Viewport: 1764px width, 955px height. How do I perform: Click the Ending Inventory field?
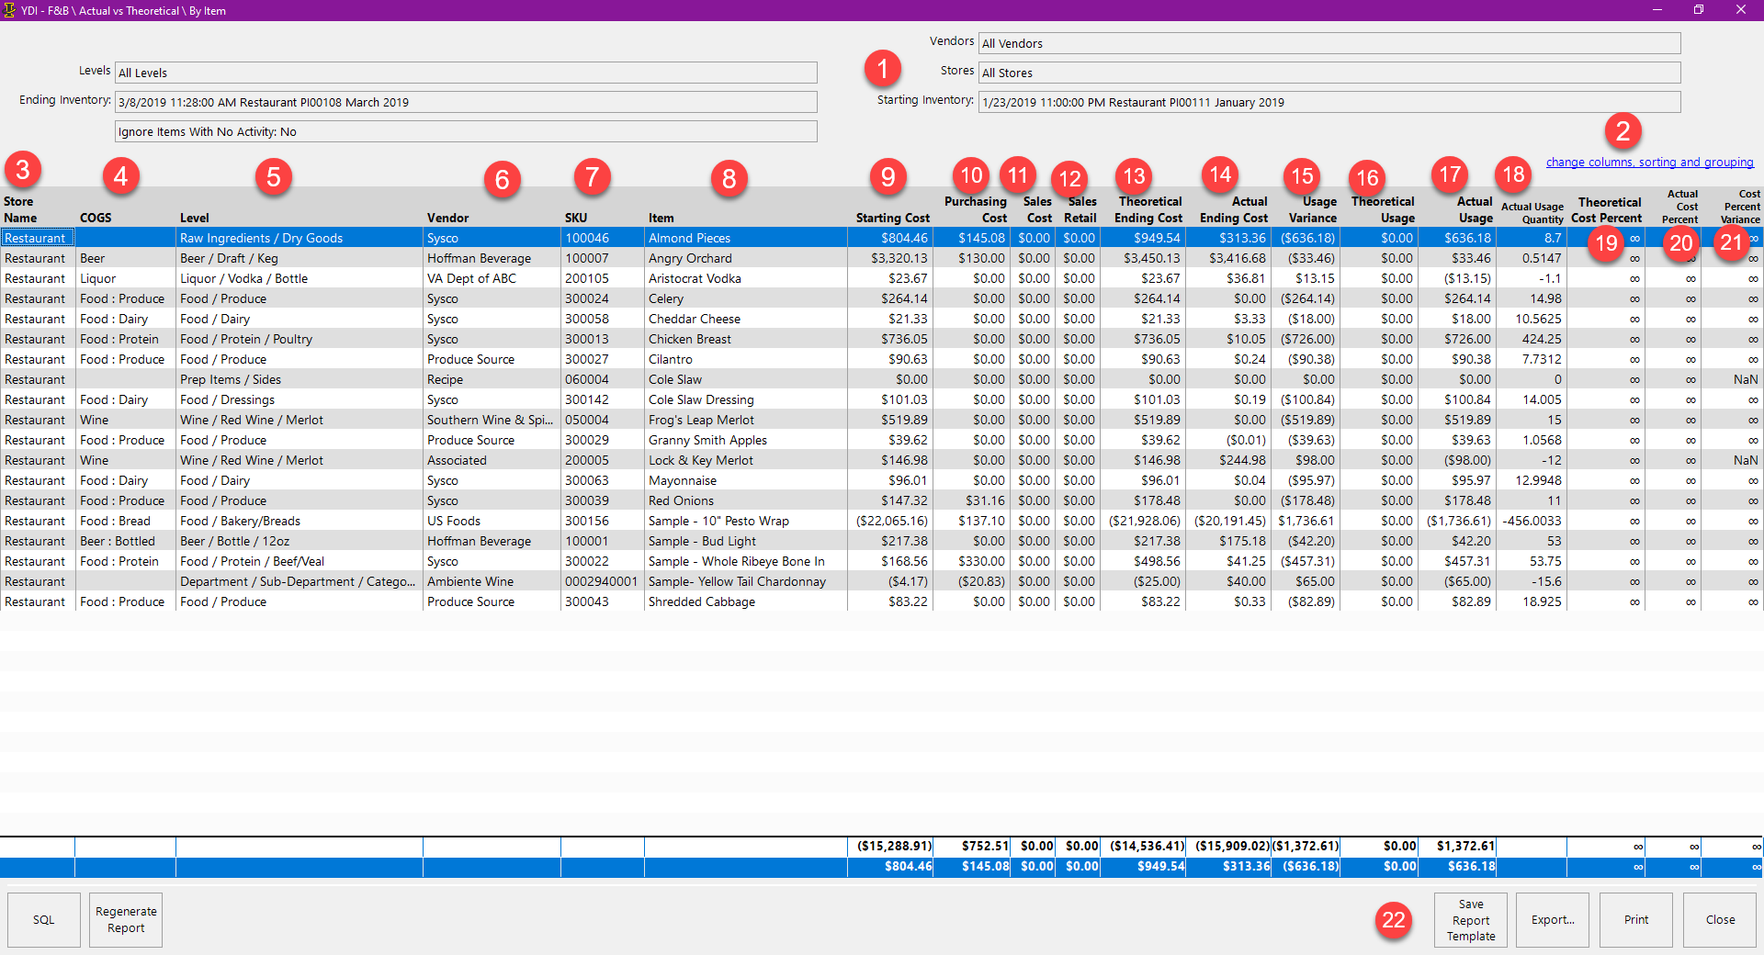[466, 102]
